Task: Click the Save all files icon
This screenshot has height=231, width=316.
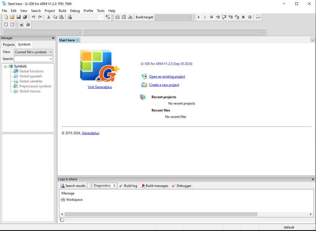Action: click(25, 17)
